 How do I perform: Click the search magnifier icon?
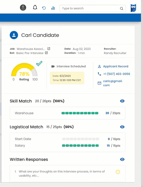[x=122, y=9]
